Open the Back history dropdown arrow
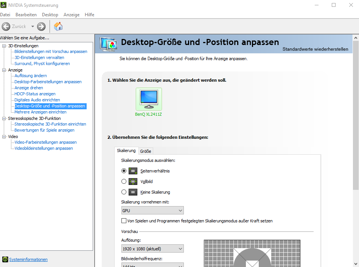The width and height of the screenshot is (359, 267). point(33,26)
